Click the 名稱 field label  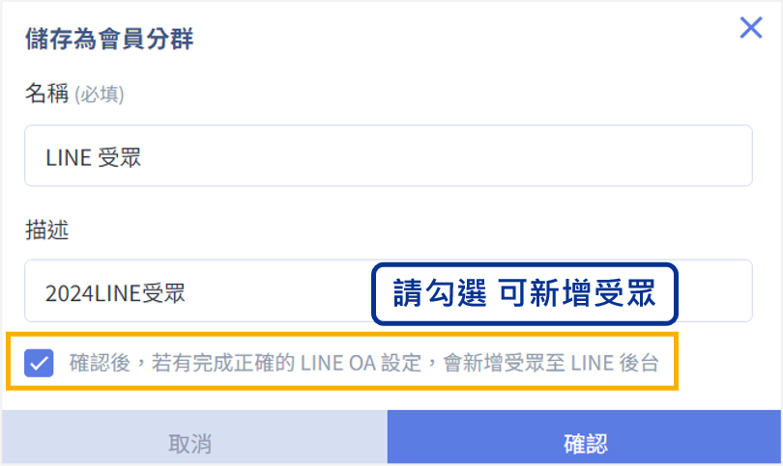[46, 94]
